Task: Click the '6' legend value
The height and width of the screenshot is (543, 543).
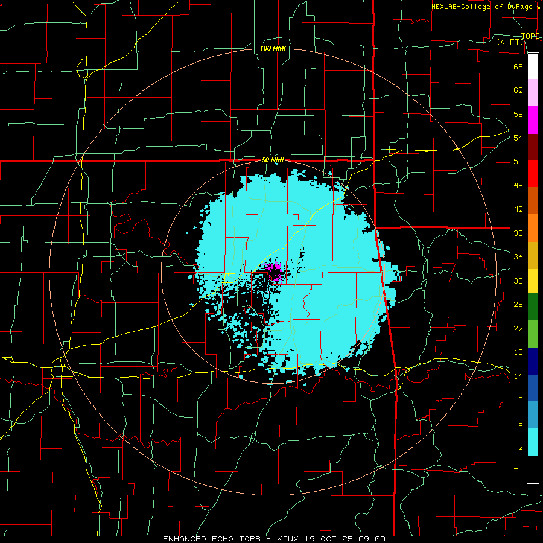Action: click(520, 424)
